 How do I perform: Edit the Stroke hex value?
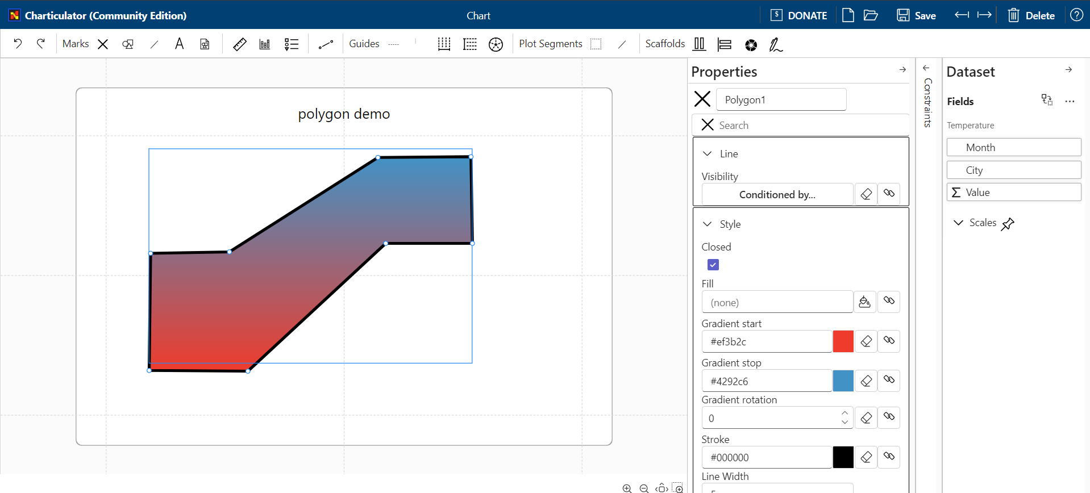(767, 457)
